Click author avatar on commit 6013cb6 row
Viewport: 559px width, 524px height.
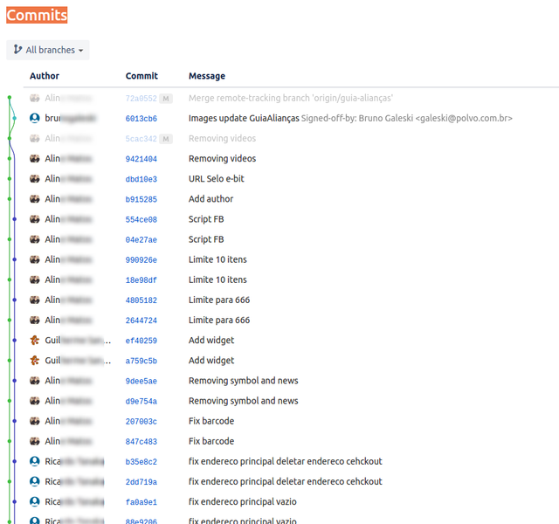pos(35,118)
